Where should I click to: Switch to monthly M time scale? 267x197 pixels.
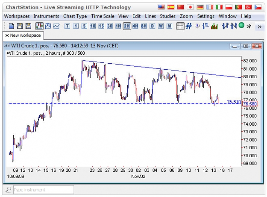tap(169, 26)
